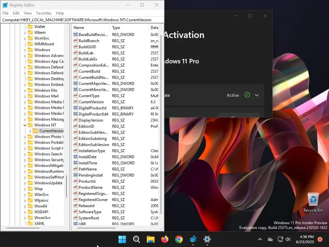The width and height of the screenshot is (329, 247).
Task: Open the clock showing 4:36 PM
Action: [x=305, y=239]
